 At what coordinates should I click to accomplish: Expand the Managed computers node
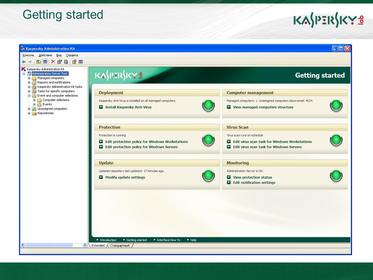click(x=29, y=78)
